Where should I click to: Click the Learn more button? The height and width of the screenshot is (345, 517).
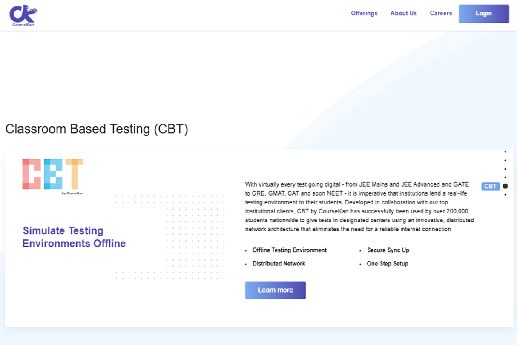pyautogui.click(x=276, y=290)
